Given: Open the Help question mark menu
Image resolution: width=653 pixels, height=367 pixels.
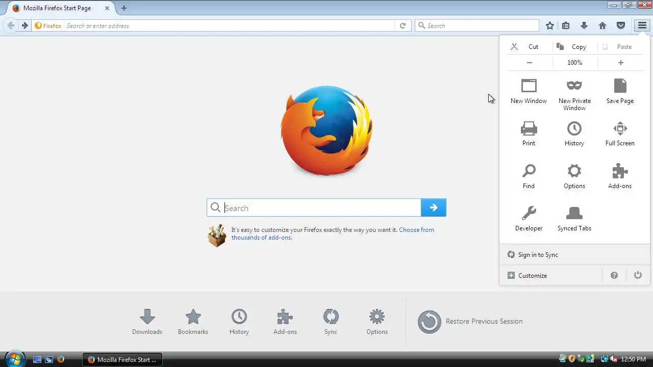Looking at the screenshot, I should (x=614, y=276).
